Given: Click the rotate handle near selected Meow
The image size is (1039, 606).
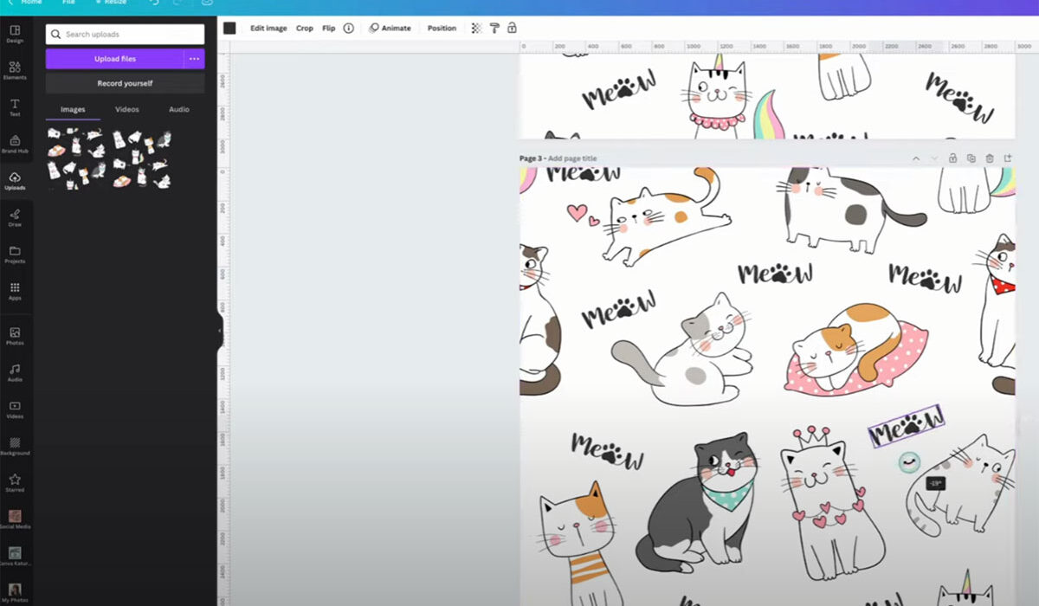Looking at the screenshot, I should click(908, 462).
